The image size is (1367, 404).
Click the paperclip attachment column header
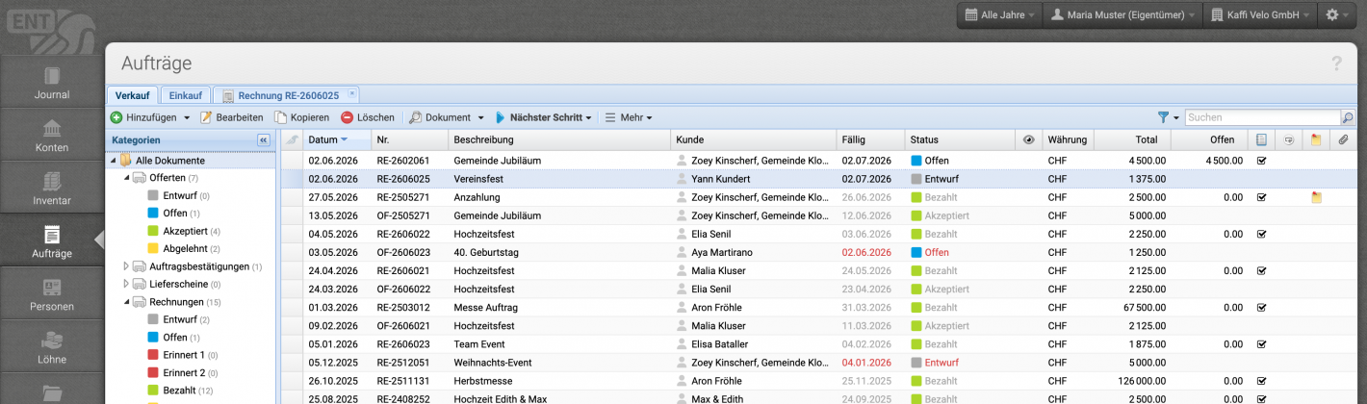[1343, 139]
